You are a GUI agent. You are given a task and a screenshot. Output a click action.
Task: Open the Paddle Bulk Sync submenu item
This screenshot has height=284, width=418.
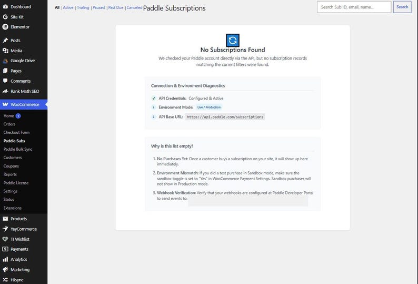[x=18, y=149]
